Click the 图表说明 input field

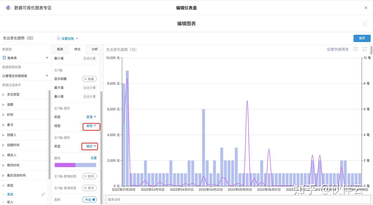pyautogui.click(x=238, y=200)
